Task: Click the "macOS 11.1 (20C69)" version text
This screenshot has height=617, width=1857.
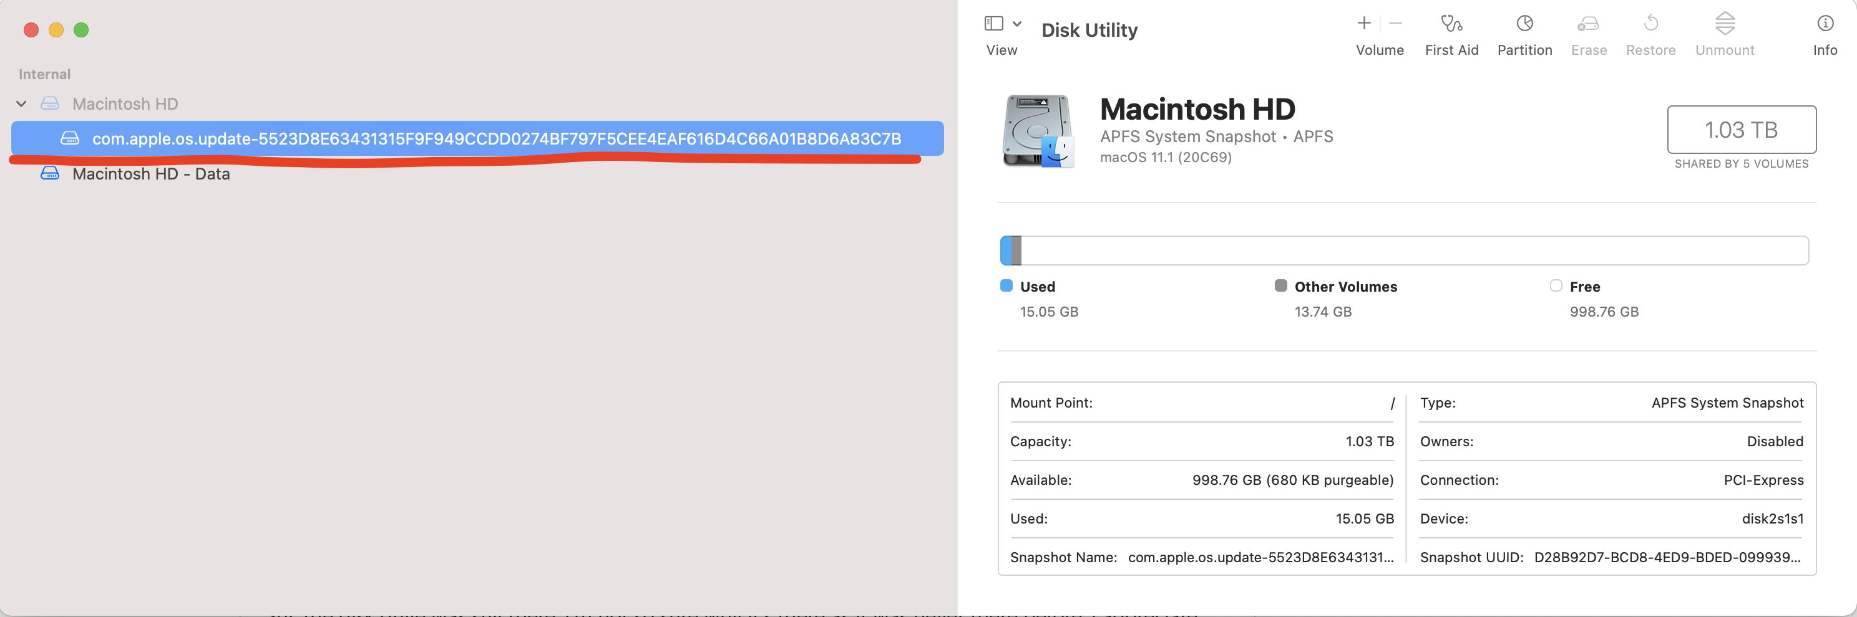Action: pyautogui.click(x=1166, y=157)
